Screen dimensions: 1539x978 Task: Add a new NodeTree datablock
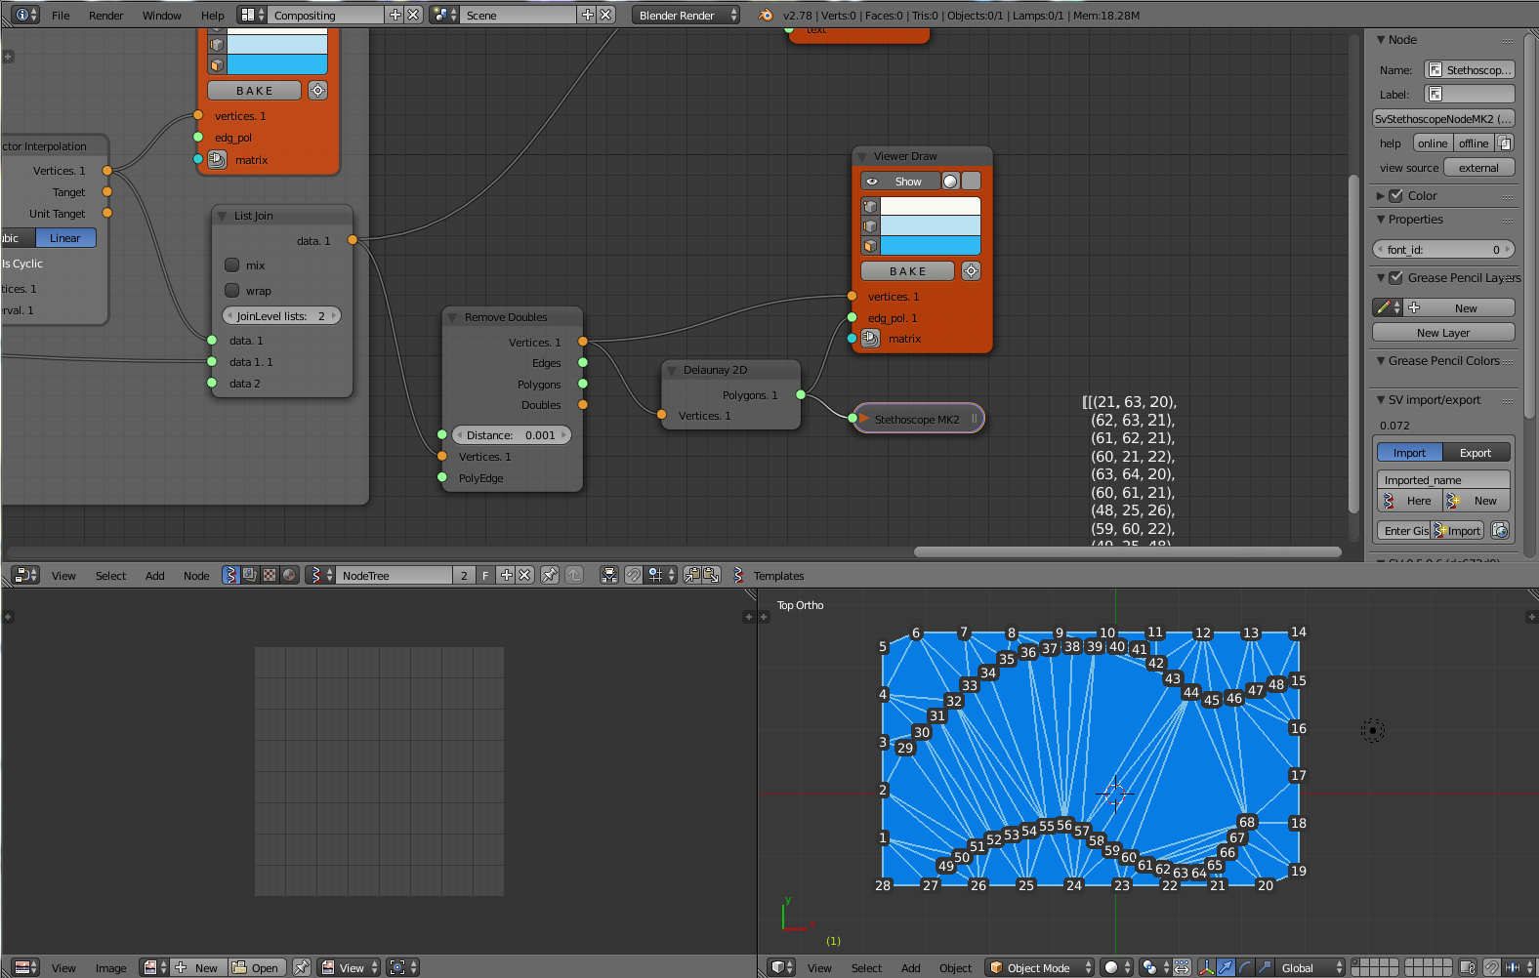[x=507, y=575]
